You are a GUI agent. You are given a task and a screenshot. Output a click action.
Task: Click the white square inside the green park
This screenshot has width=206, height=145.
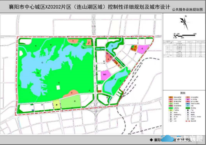pos(58,87)
